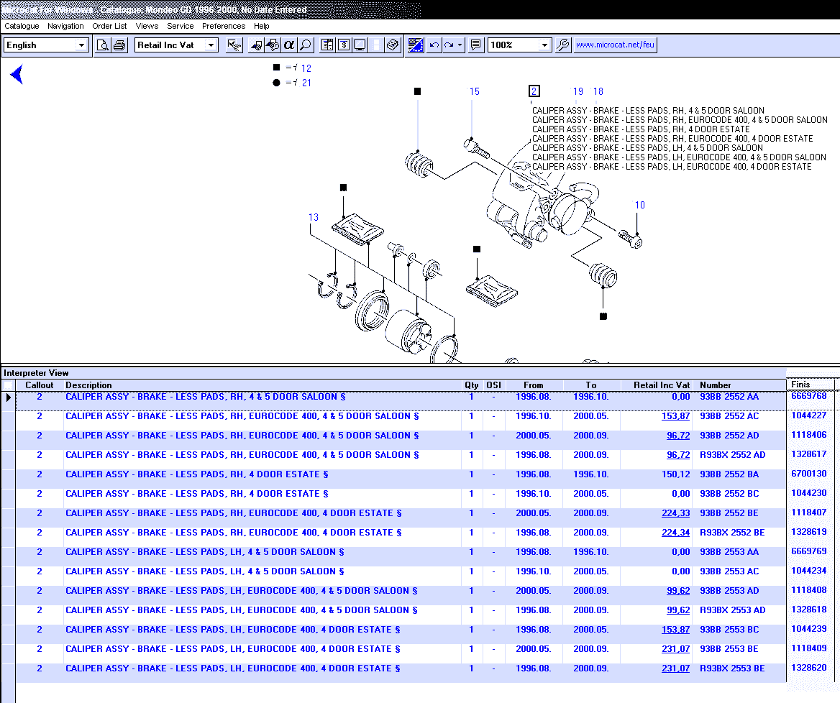Click the print preview icon
840x703 pixels.
coord(102,45)
